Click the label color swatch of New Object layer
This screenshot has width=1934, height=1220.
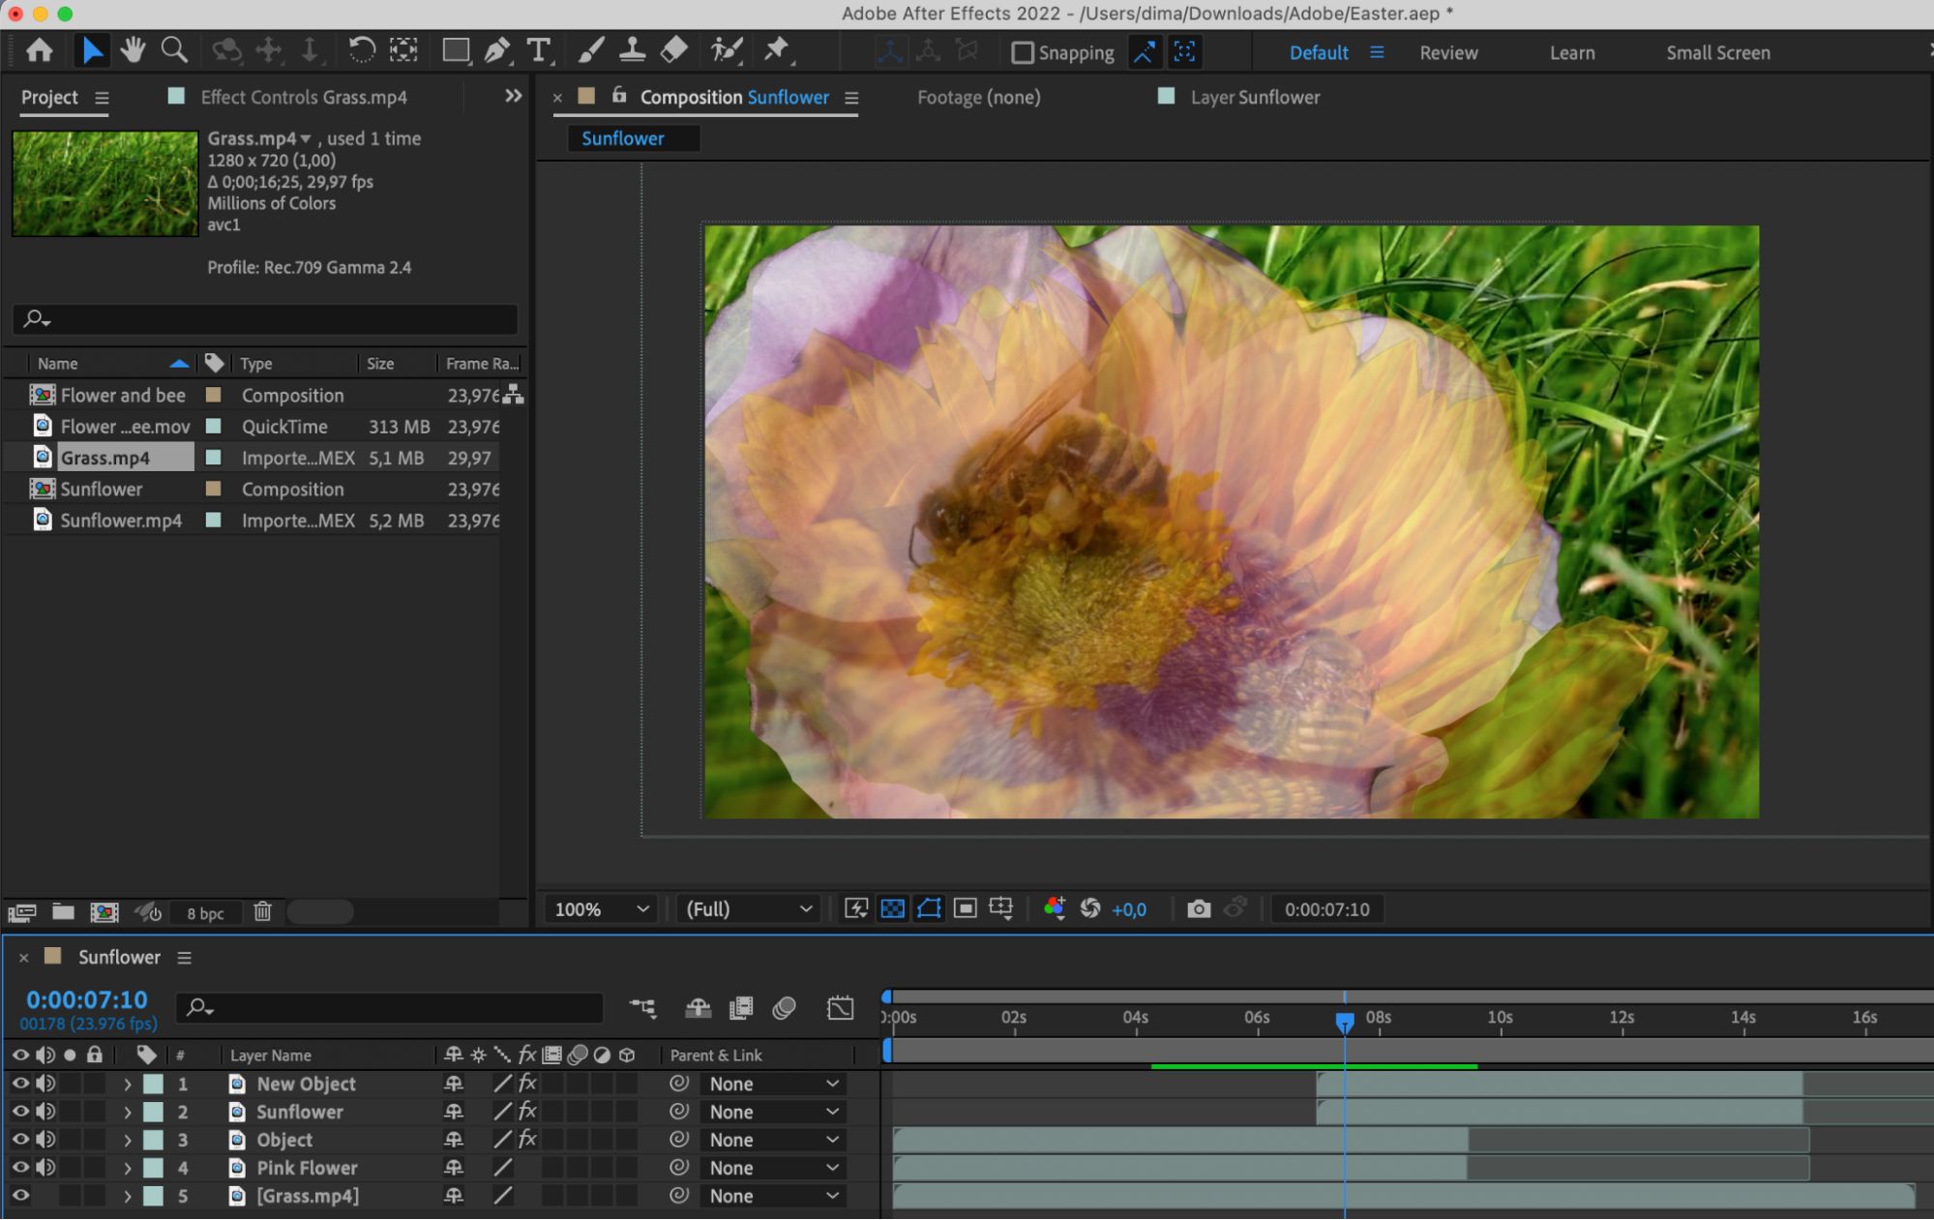pyautogui.click(x=153, y=1085)
